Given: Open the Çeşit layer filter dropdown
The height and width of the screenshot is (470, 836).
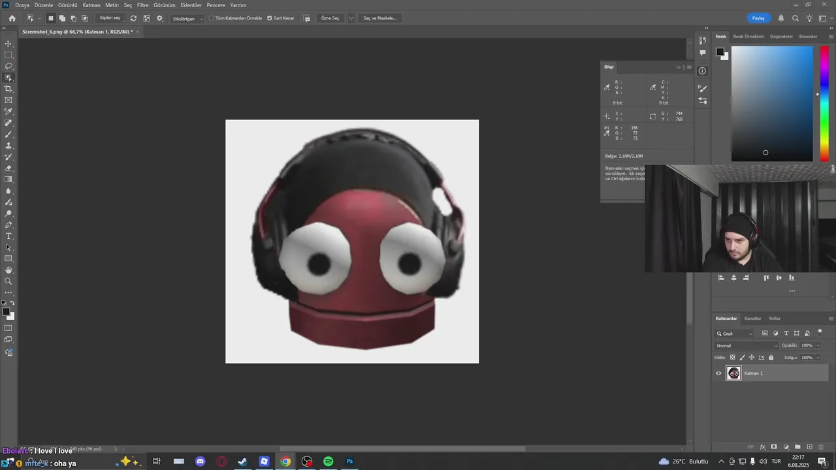Looking at the screenshot, I should [734, 334].
